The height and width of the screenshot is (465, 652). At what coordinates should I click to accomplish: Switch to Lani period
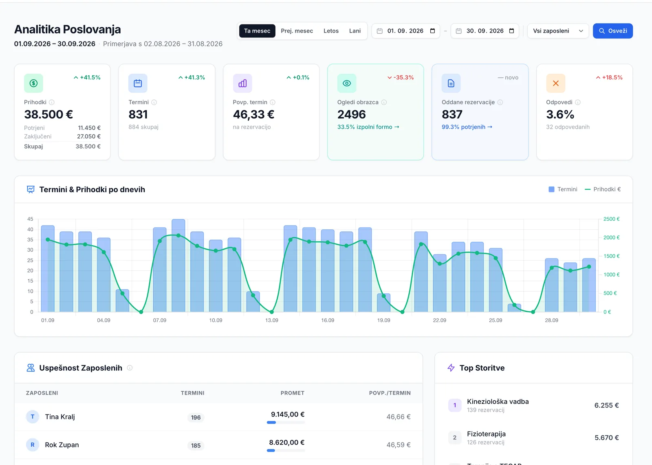[x=355, y=31]
